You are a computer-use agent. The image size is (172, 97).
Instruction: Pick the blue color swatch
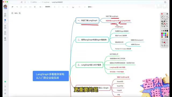coord(166,33)
